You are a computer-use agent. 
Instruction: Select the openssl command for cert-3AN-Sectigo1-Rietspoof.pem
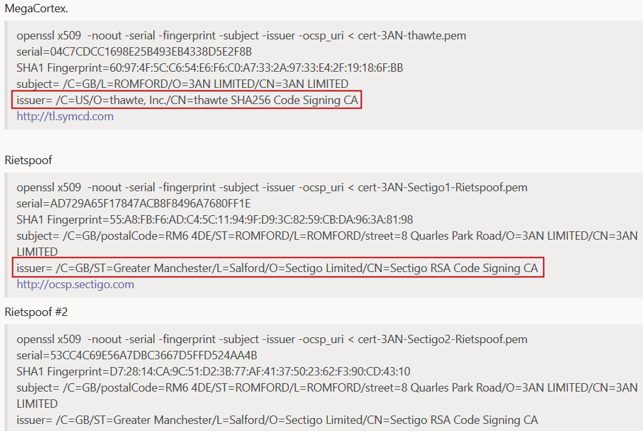click(272, 187)
